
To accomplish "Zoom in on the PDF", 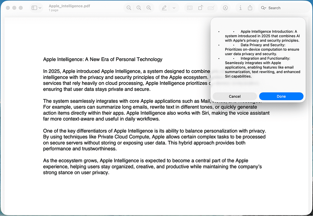I will 149,8.
